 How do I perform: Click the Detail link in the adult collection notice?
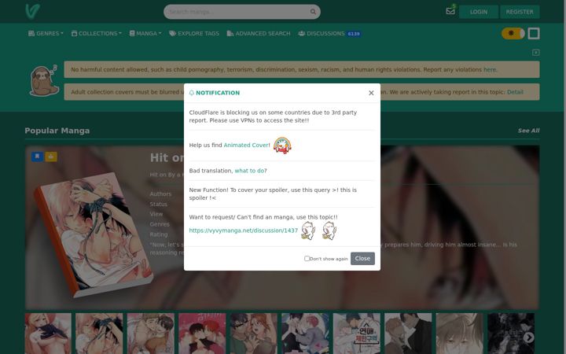[515, 92]
